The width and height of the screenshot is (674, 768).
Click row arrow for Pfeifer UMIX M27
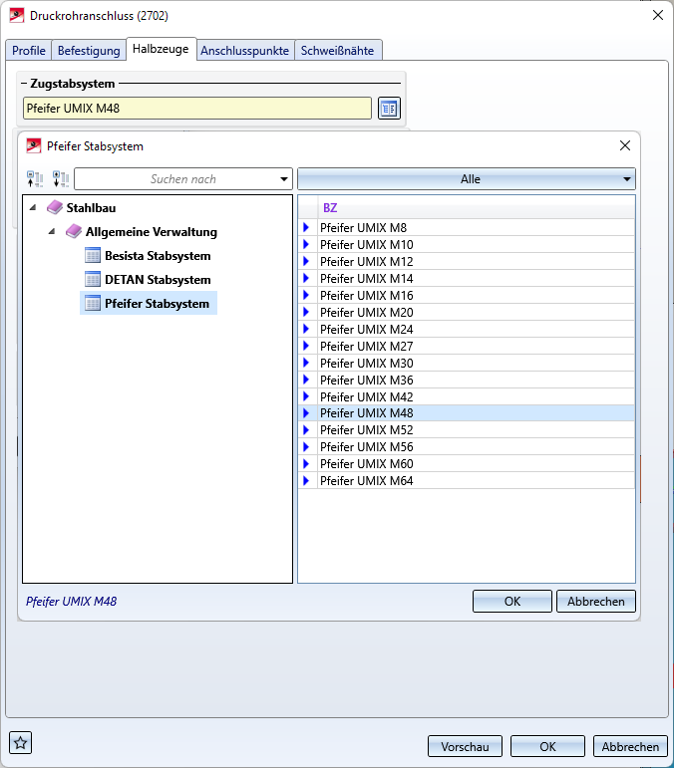[306, 346]
